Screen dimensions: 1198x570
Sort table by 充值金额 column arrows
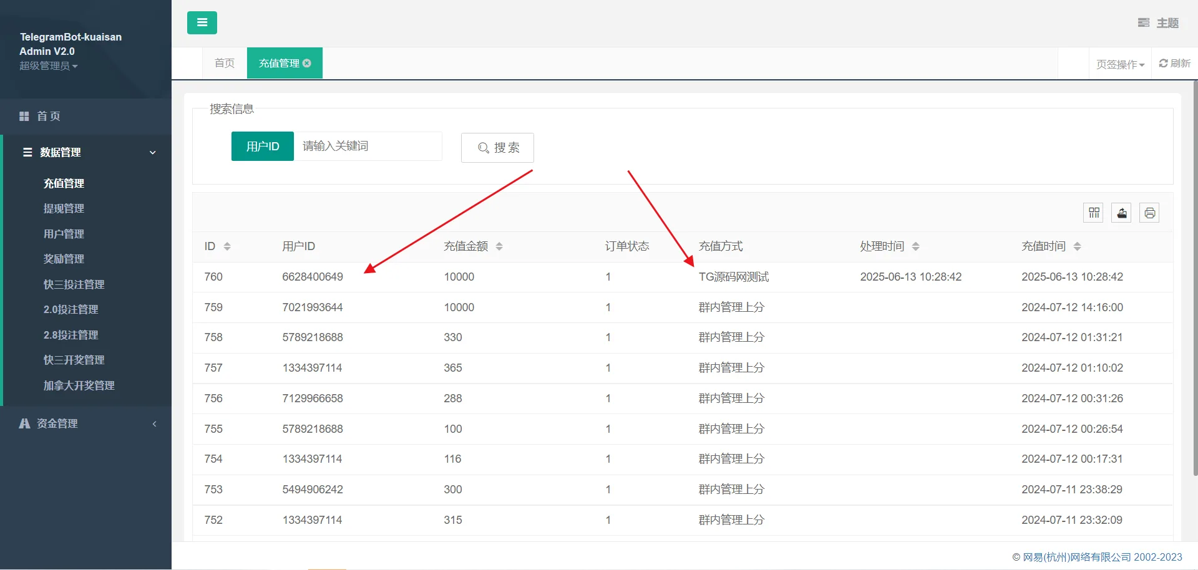499,246
